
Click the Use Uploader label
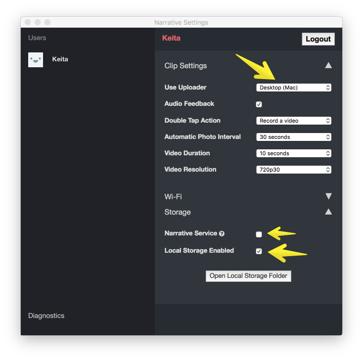click(185, 87)
